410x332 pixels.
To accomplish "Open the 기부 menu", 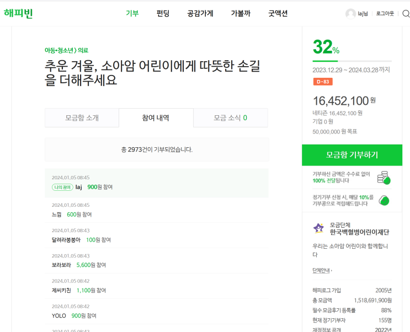I will pyautogui.click(x=132, y=13).
